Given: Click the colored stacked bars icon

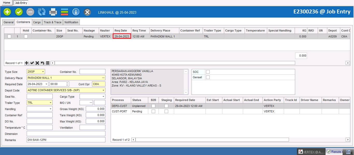Looking at the screenshot, I should click(65, 12).
